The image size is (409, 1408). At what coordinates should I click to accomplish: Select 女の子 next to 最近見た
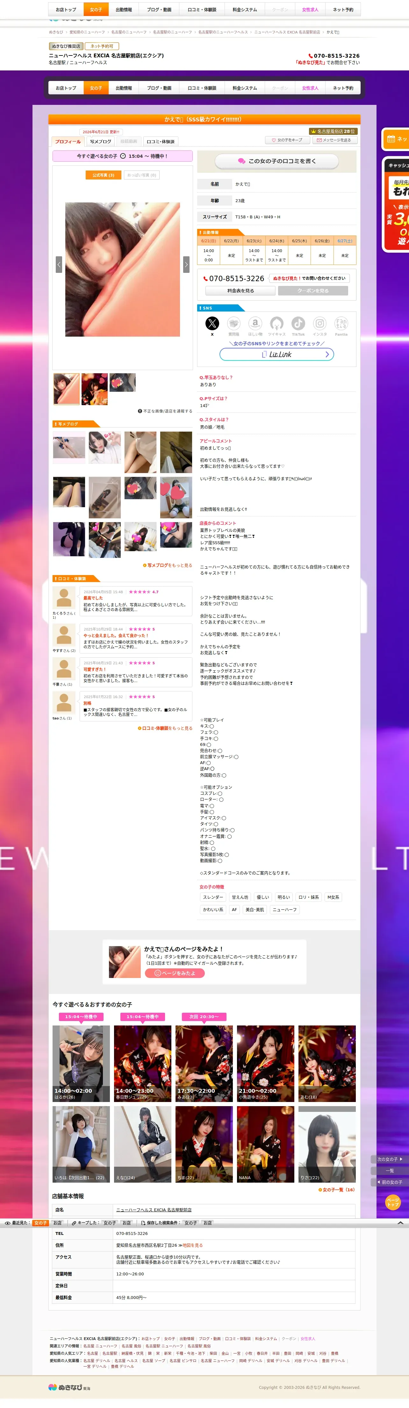tap(40, 1223)
